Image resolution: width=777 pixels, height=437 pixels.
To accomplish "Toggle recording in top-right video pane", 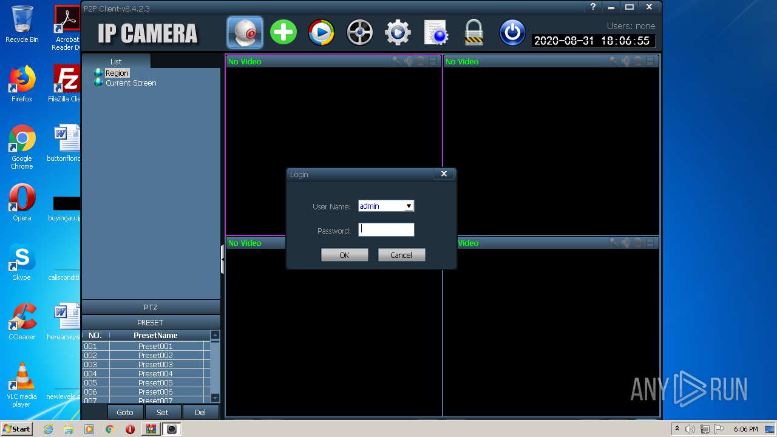I will pyautogui.click(x=638, y=61).
